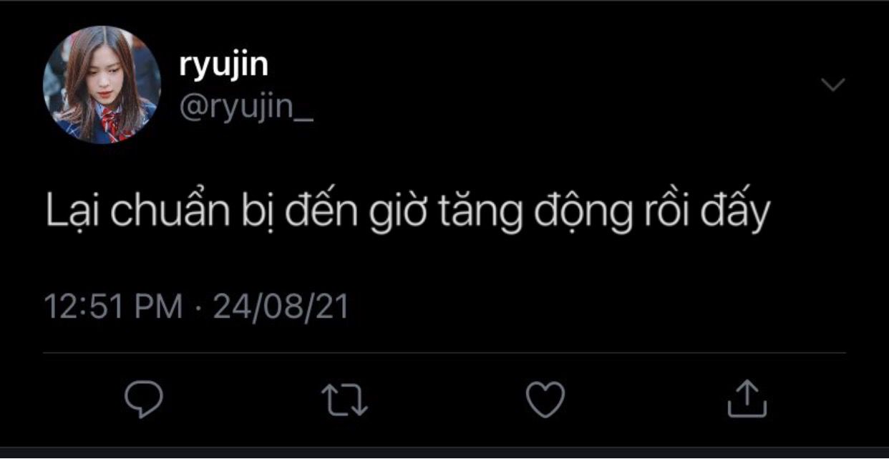Open the tweet text starting with Lại chuẩn bị
The width and height of the screenshot is (889, 459).
tap(407, 213)
